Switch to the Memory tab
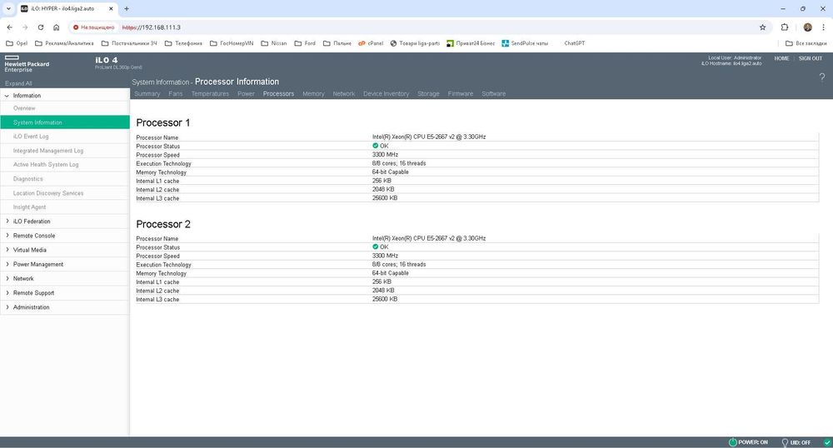The height and width of the screenshot is (448, 833). point(313,94)
